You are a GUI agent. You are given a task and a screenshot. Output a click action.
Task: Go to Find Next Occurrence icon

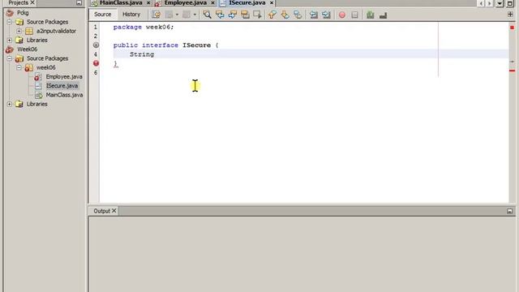(233, 15)
